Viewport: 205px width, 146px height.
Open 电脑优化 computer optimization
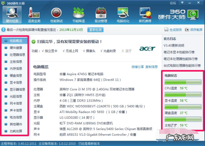coord(123,15)
